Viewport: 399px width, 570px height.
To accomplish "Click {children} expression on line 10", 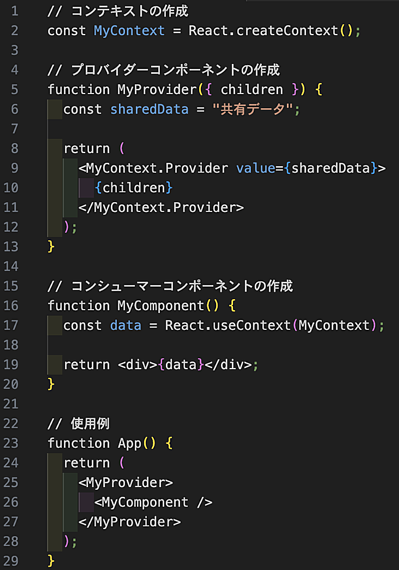I will click(x=133, y=188).
